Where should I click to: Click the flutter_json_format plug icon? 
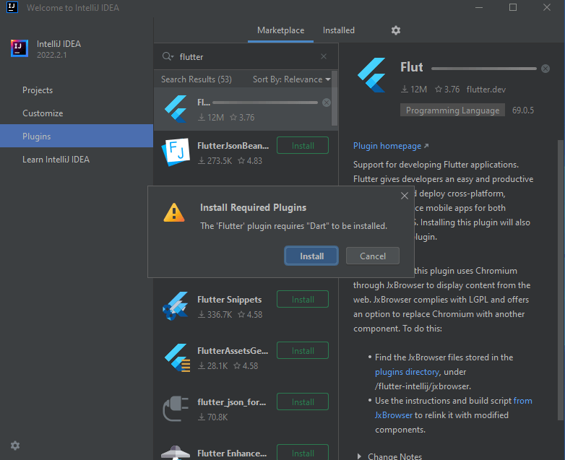[x=176, y=409]
